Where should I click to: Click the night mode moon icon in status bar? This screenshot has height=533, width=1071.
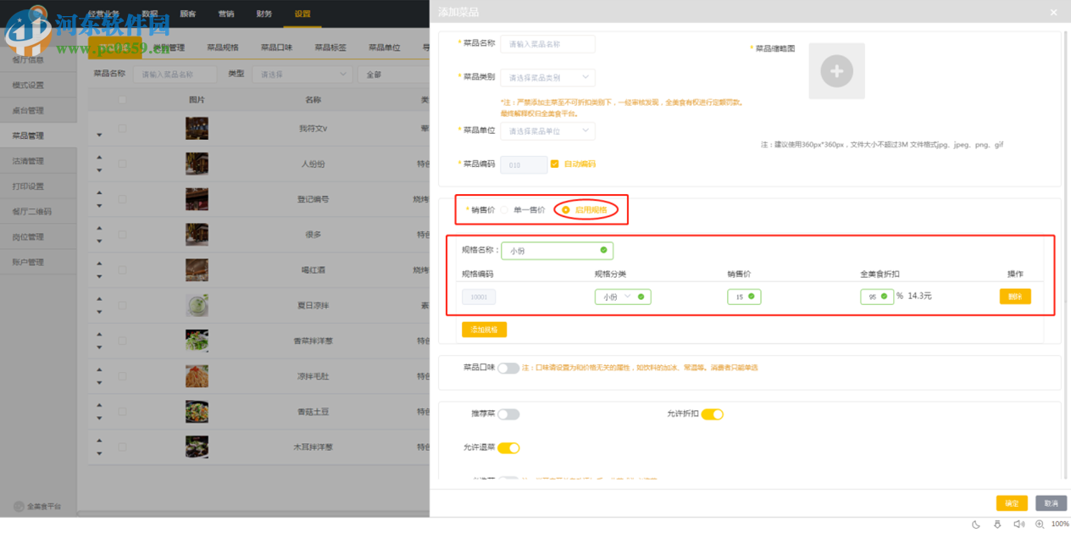pyautogui.click(x=976, y=525)
